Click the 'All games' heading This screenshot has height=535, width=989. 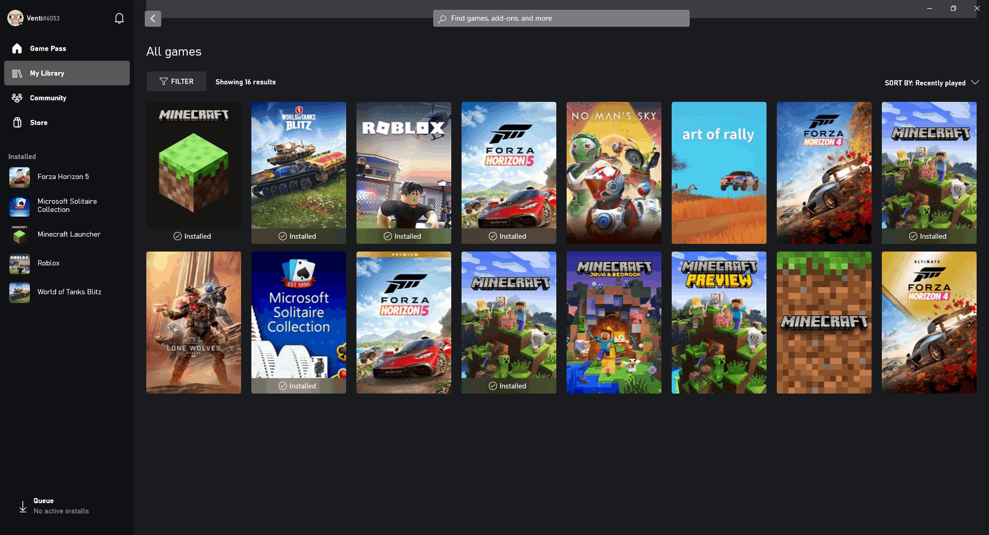coord(174,51)
